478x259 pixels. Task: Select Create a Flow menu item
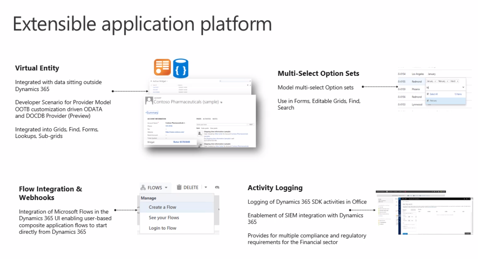pyautogui.click(x=162, y=207)
